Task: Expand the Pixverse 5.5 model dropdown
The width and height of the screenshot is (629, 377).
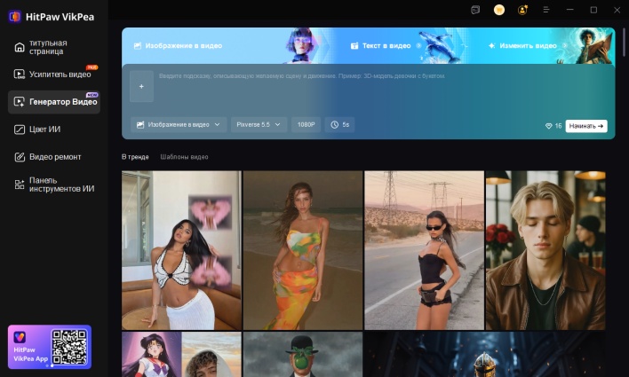Action: (259, 125)
